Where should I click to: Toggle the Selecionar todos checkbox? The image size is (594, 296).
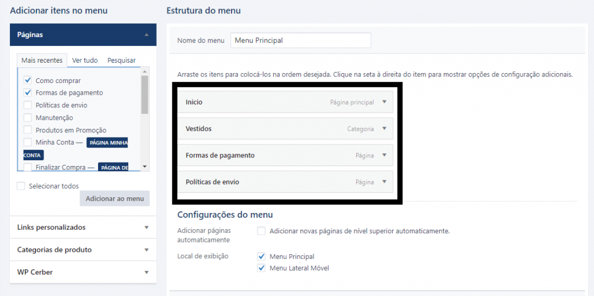click(21, 186)
